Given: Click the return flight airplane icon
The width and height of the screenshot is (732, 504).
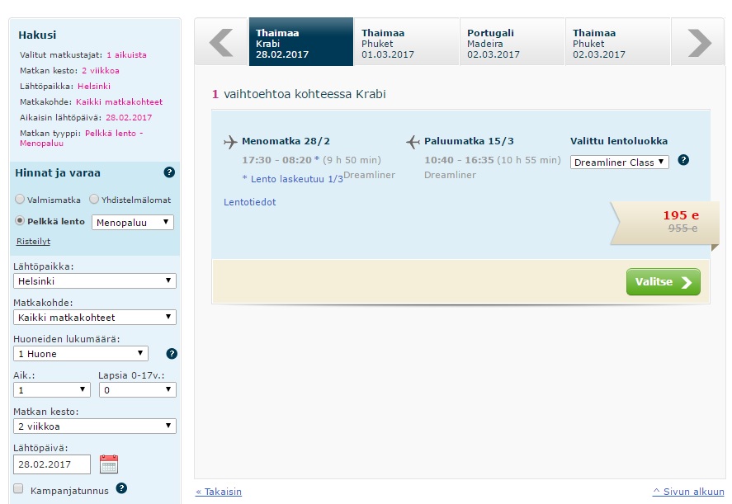Looking at the screenshot, I should [x=413, y=141].
